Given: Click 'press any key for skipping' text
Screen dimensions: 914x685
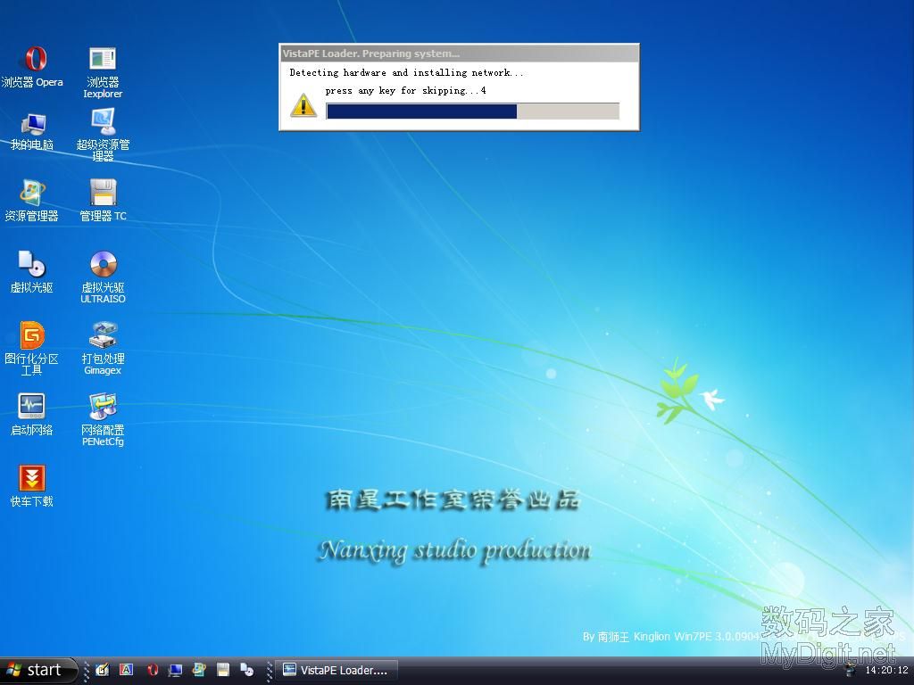Looking at the screenshot, I should [406, 90].
